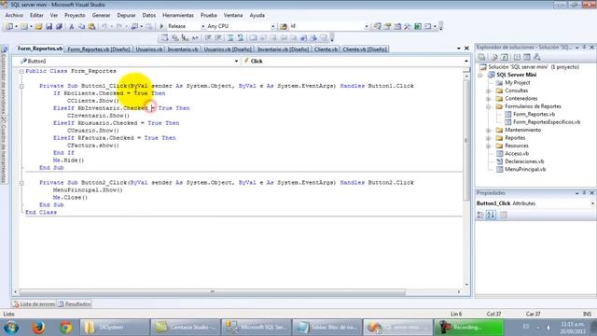Switch to the Usuarios.vb tab
597x336 pixels.
pyautogui.click(x=149, y=49)
